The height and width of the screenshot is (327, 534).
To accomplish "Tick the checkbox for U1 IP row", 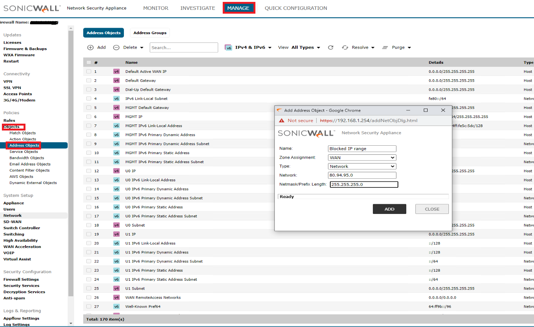I will click(x=89, y=234).
